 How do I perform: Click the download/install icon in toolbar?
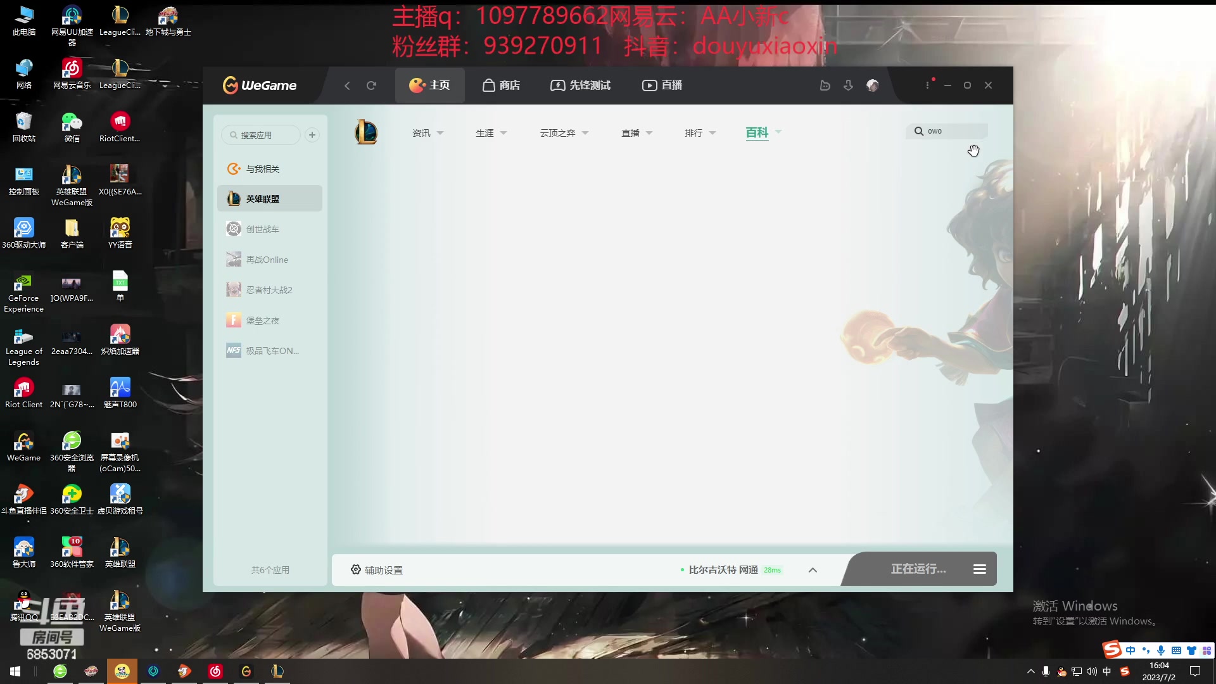849,84
